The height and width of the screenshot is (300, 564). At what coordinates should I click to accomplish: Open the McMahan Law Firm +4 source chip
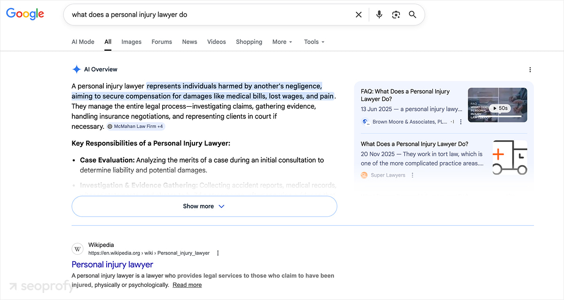[135, 126]
